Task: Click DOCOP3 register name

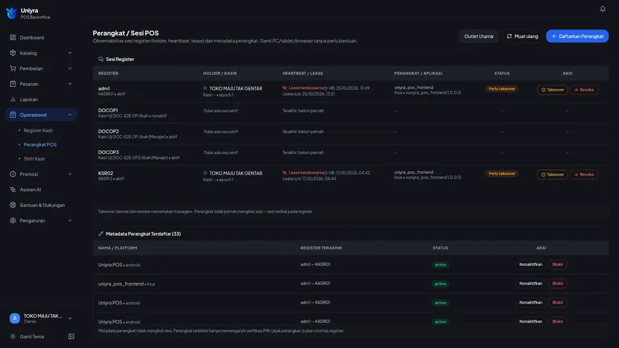Action: coord(108,152)
